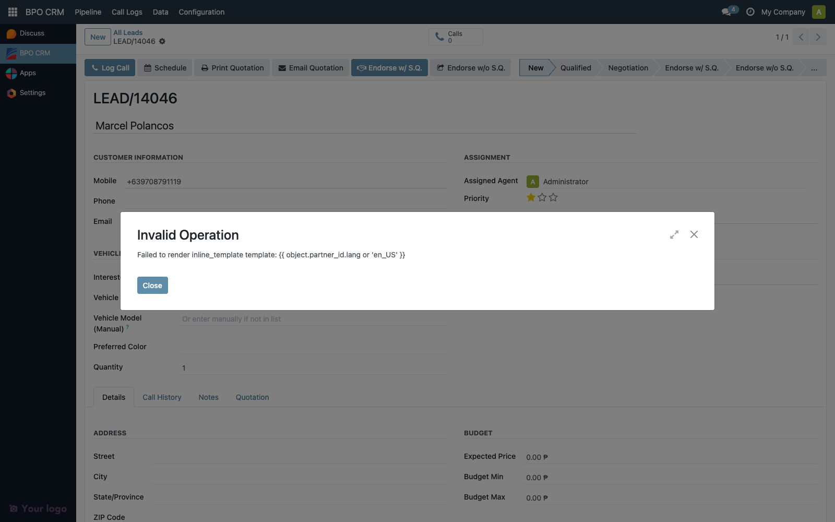835x522 pixels.
Task: Open the Configuration menu
Action: point(201,12)
